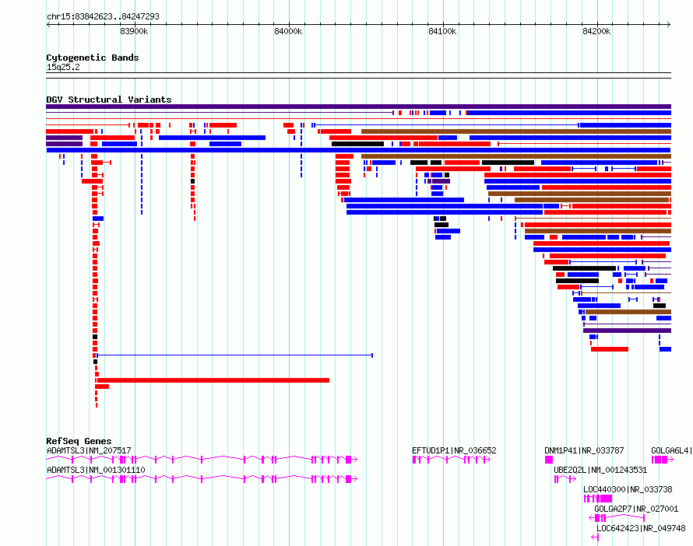The height and width of the screenshot is (546, 693).
Task: Open the UBE2Q2L|NM_001243531 gene label
Action: tap(600, 470)
